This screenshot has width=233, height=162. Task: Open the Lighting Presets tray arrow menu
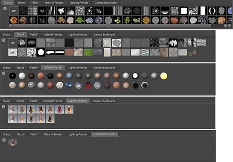4,107
